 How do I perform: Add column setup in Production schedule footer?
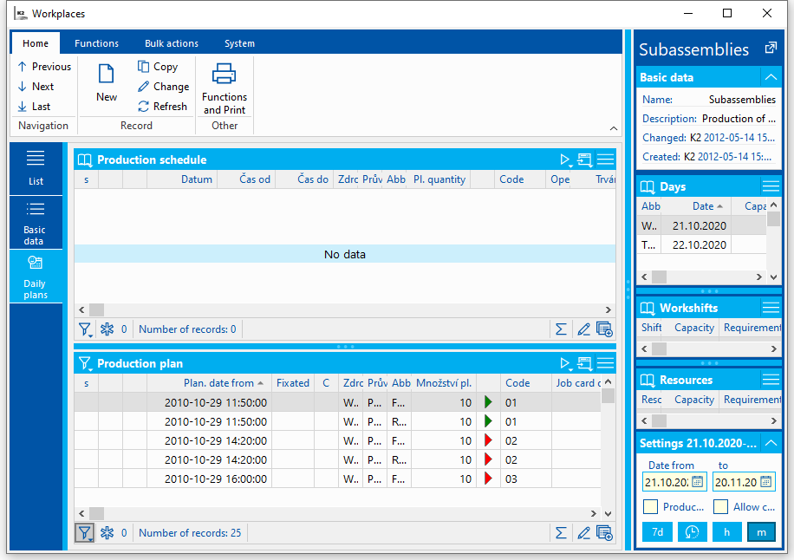(x=605, y=329)
